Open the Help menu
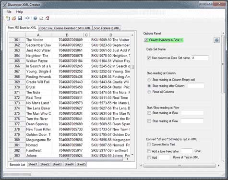The image size is (228, 180). 20,12
